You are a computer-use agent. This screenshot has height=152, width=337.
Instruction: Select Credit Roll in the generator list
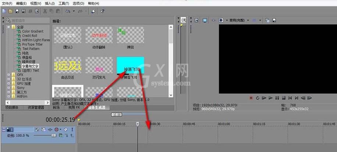click(x=30, y=35)
